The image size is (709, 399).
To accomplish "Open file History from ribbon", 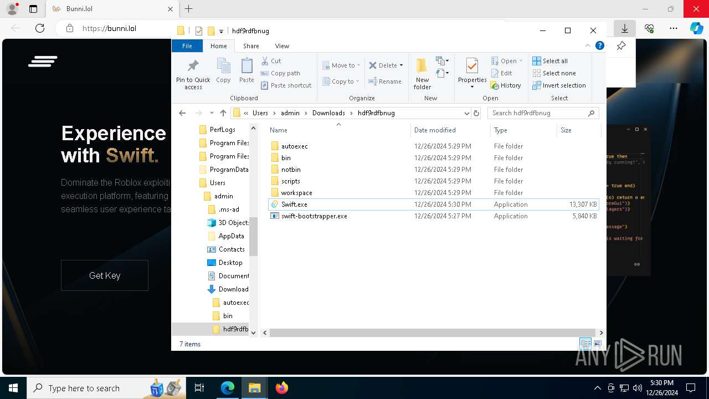I will pos(506,85).
